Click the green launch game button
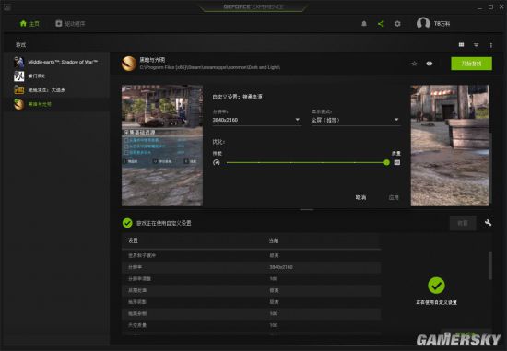 coord(471,64)
